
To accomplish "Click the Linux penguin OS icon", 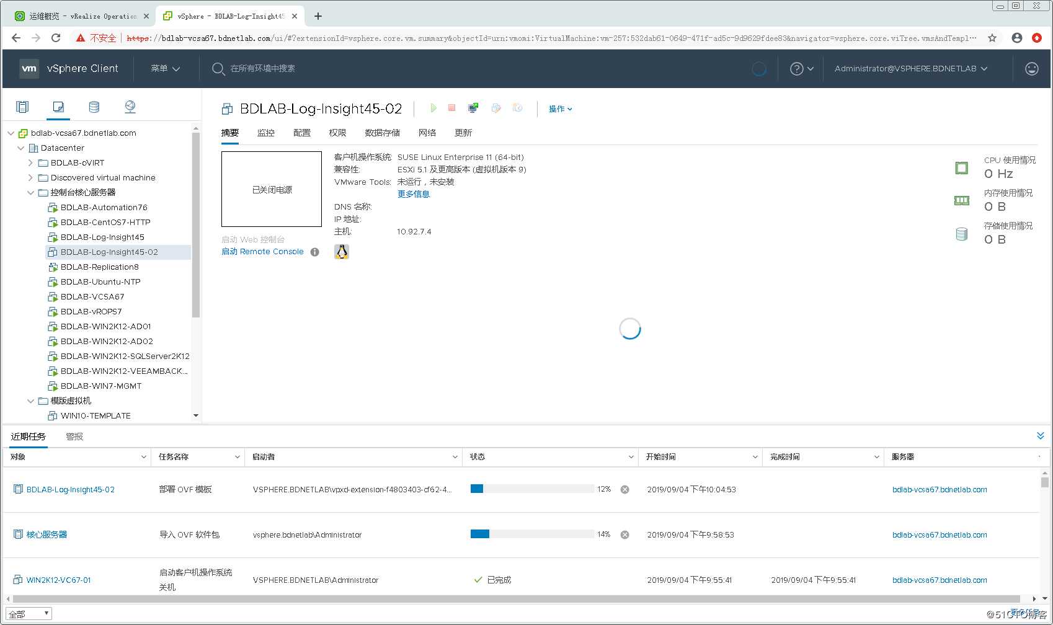I will tap(342, 251).
